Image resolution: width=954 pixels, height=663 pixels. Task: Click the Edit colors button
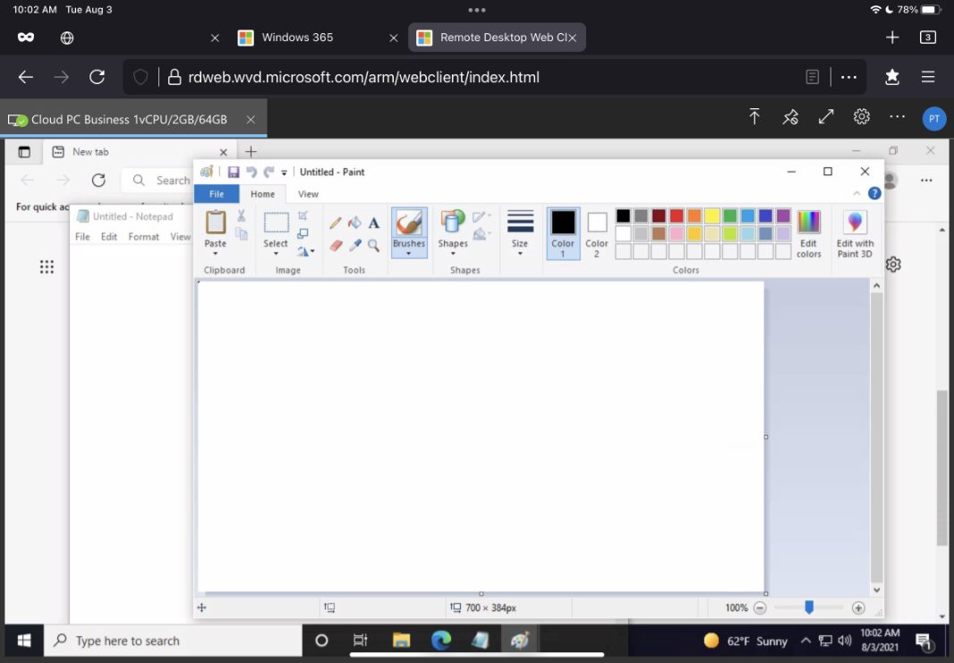point(808,233)
